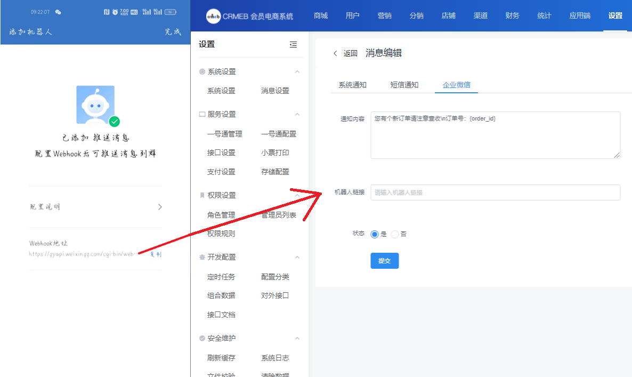Click inside the 通知内容 text area
The width and height of the screenshot is (632, 377).
pyautogui.click(x=495, y=135)
